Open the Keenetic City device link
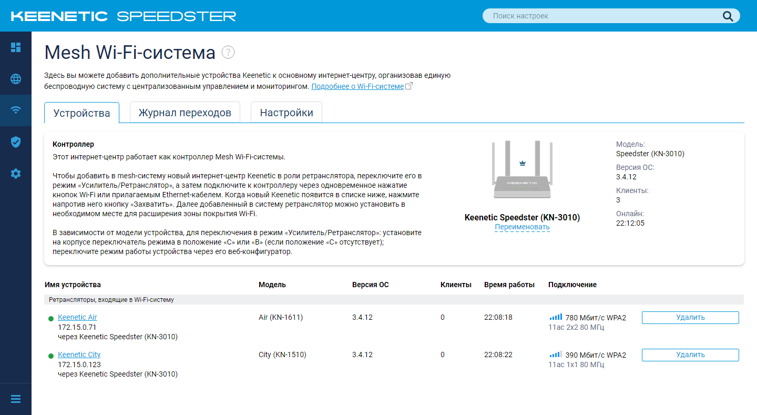Viewport: 757px width, 415px height. tap(79, 355)
